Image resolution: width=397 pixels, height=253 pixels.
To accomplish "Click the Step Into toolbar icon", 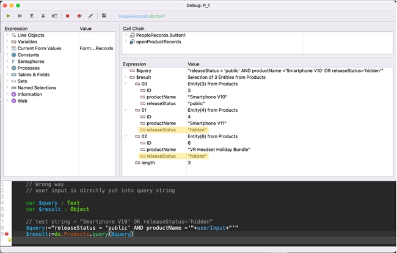I will 32,15.
